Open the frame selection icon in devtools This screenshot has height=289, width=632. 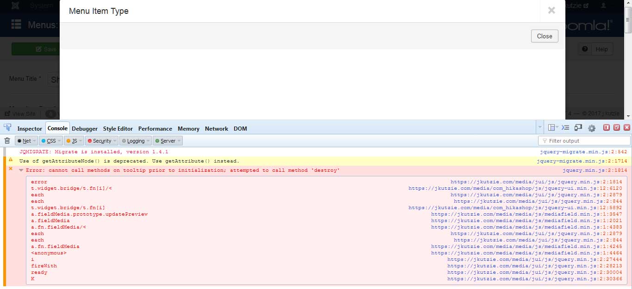553,128
